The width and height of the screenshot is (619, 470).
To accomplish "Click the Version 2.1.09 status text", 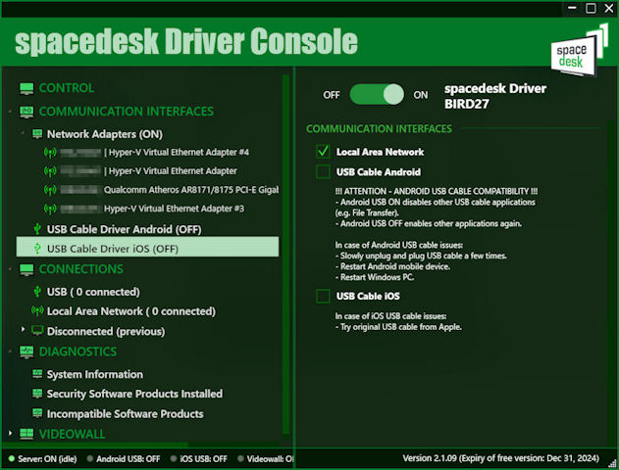I will click(500, 458).
